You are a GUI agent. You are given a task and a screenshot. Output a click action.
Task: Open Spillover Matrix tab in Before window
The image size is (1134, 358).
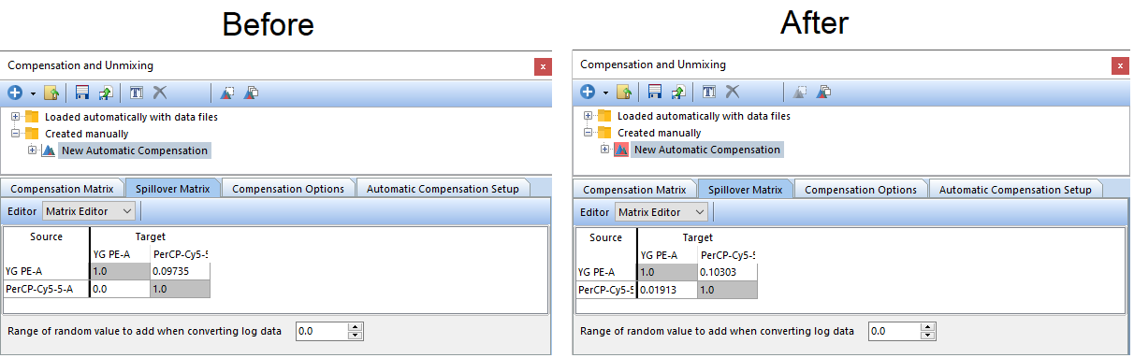(x=172, y=188)
